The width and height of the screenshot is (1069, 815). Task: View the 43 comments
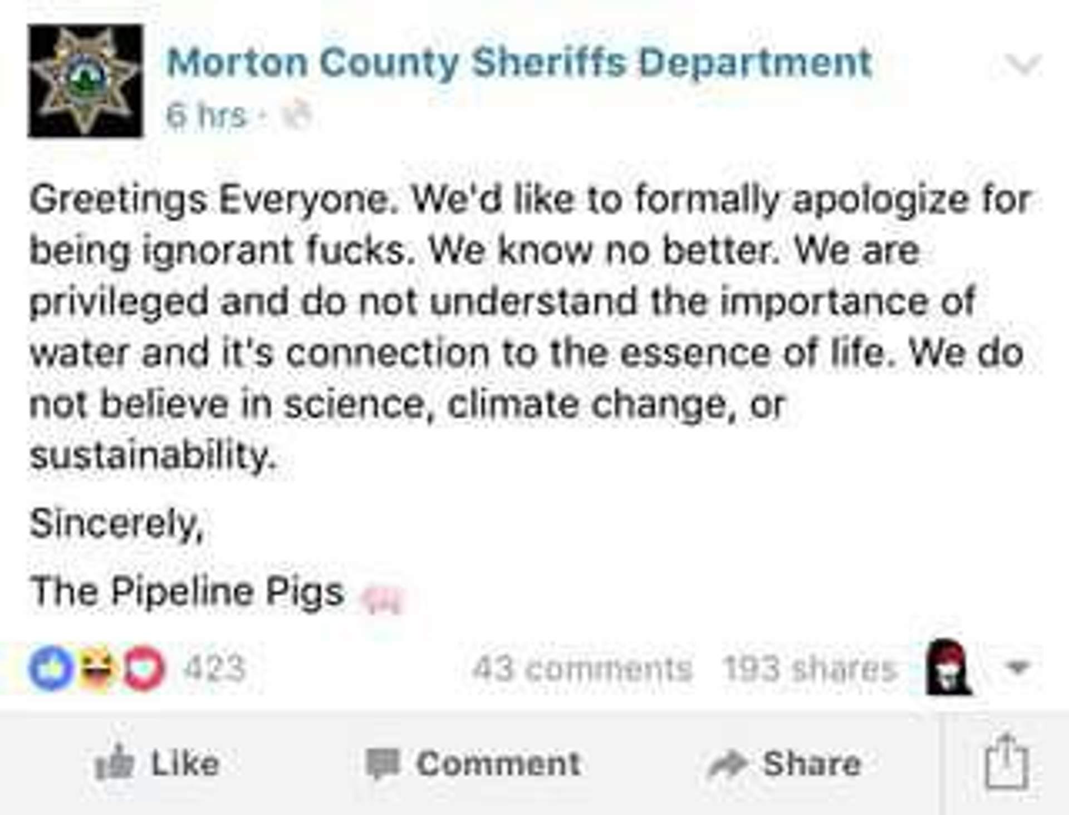click(x=582, y=668)
